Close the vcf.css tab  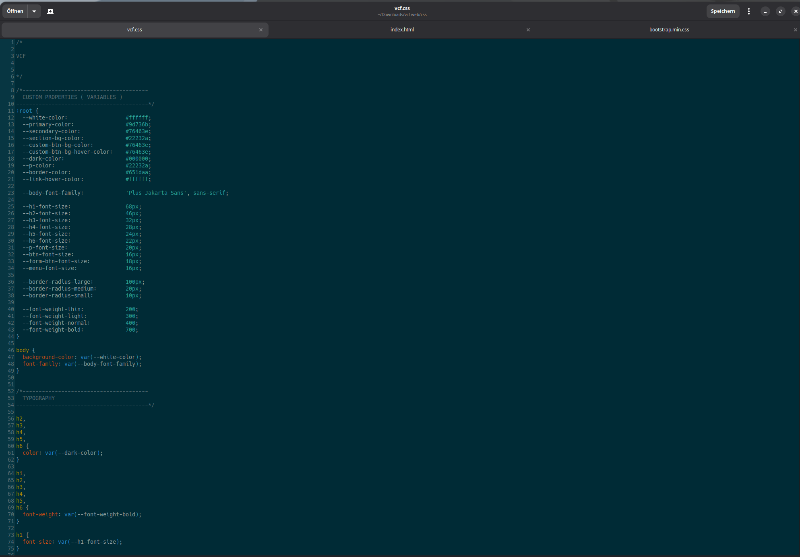(261, 30)
